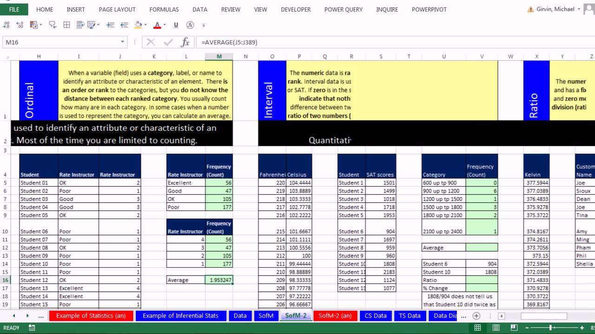595x334 pixels.
Task: Apply the red Font Color
Action: click(157, 25)
